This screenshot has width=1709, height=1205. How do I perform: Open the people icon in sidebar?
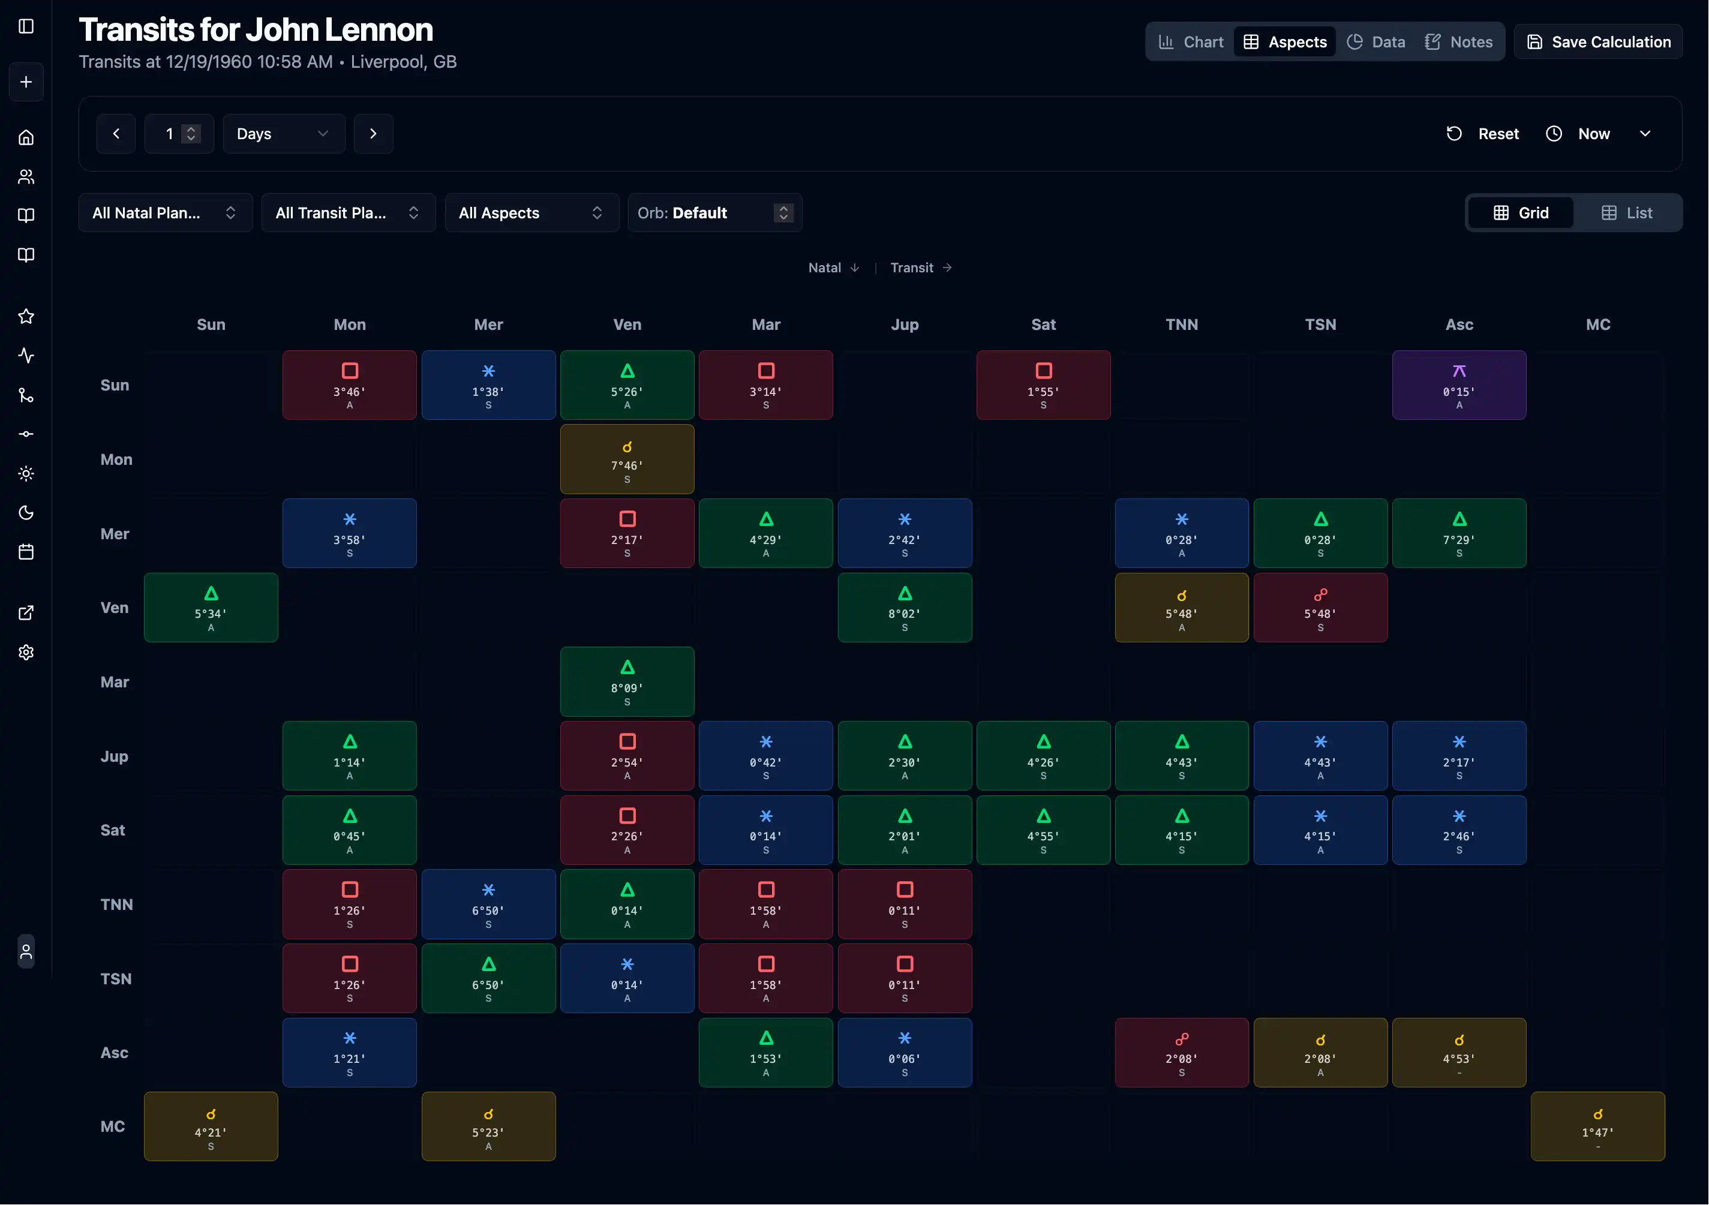click(x=26, y=176)
